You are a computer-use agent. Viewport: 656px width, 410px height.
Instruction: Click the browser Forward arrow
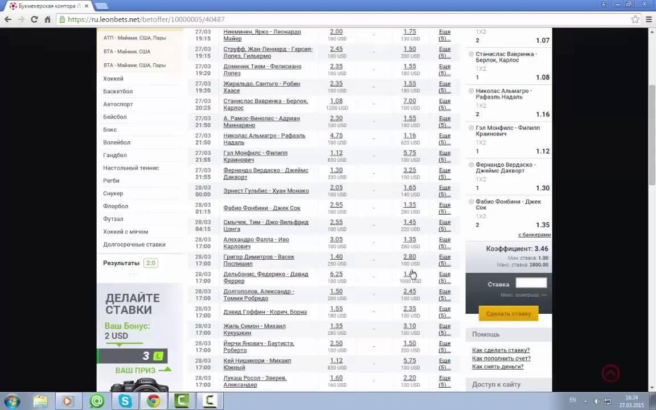click(x=21, y=19)
